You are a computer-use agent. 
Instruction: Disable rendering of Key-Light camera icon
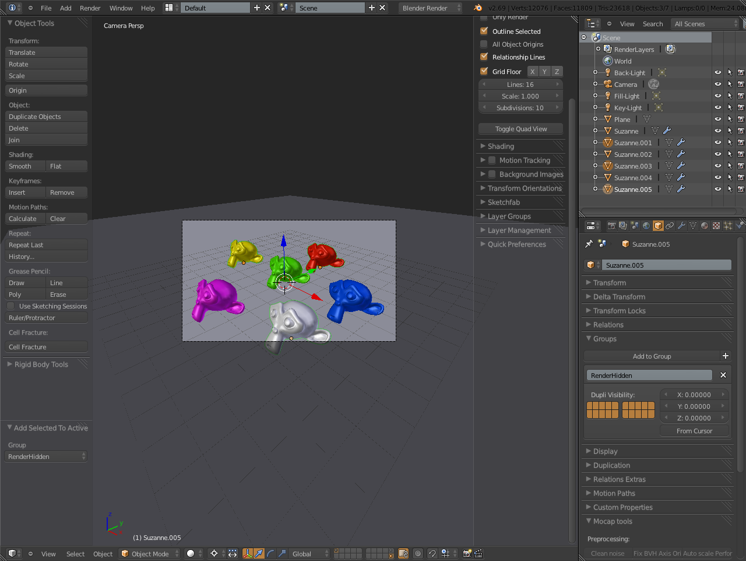741,107
